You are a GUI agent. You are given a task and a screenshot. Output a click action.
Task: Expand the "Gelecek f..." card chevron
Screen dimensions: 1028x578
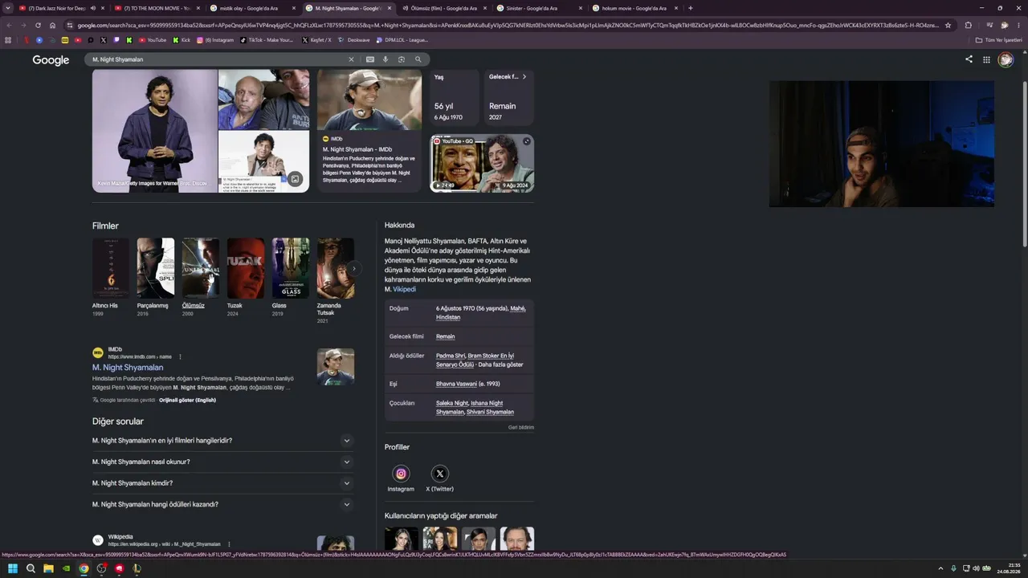pos(524,77)
